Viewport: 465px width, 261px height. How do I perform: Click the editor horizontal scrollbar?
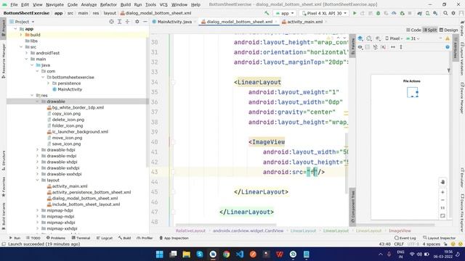[226, 225]
